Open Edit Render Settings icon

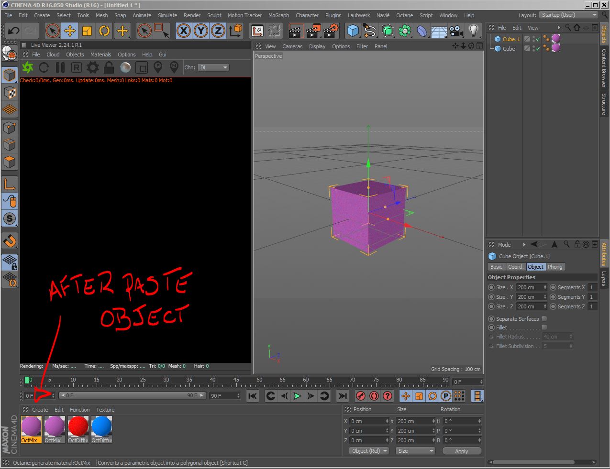pyautogui.click(x=331, y=31)
